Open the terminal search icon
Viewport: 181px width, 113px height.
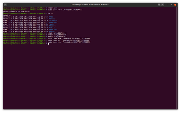(x=159, y=5)
